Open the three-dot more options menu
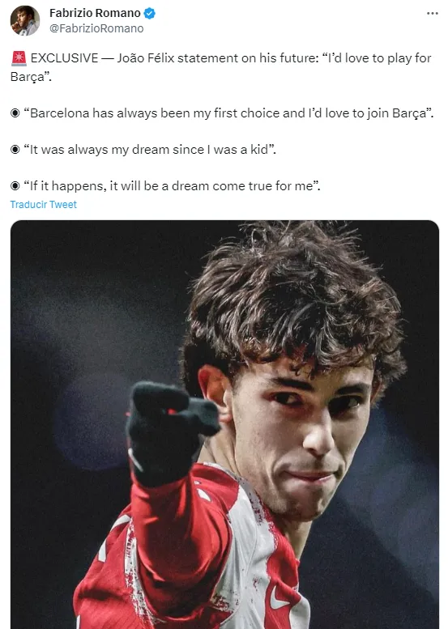The height and width of the screenshot is (629, 448). (432, 14)
